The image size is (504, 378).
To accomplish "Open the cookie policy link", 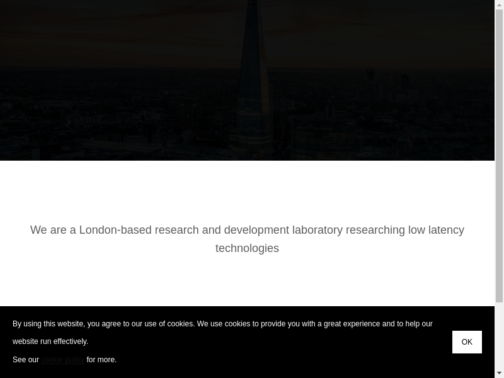I will pos(62,360).
